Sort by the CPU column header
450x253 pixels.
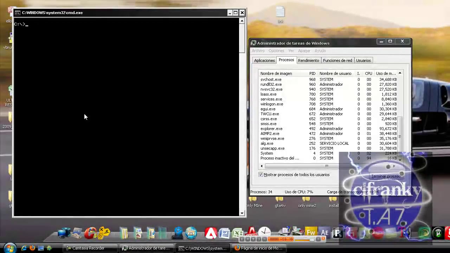pos(368,73)
